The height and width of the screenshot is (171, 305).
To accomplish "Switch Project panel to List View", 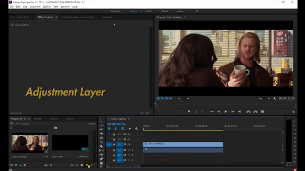I will [x=11, y=165].
